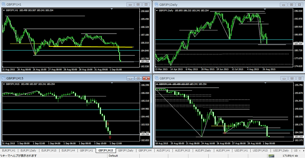Click the red up arrow on M15 chart
Viewport: 305px width, 158px height.
tap(110, 137)
